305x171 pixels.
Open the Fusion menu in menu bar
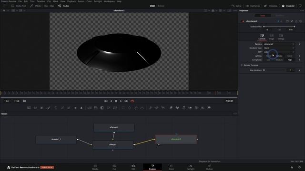pos(81,1)
